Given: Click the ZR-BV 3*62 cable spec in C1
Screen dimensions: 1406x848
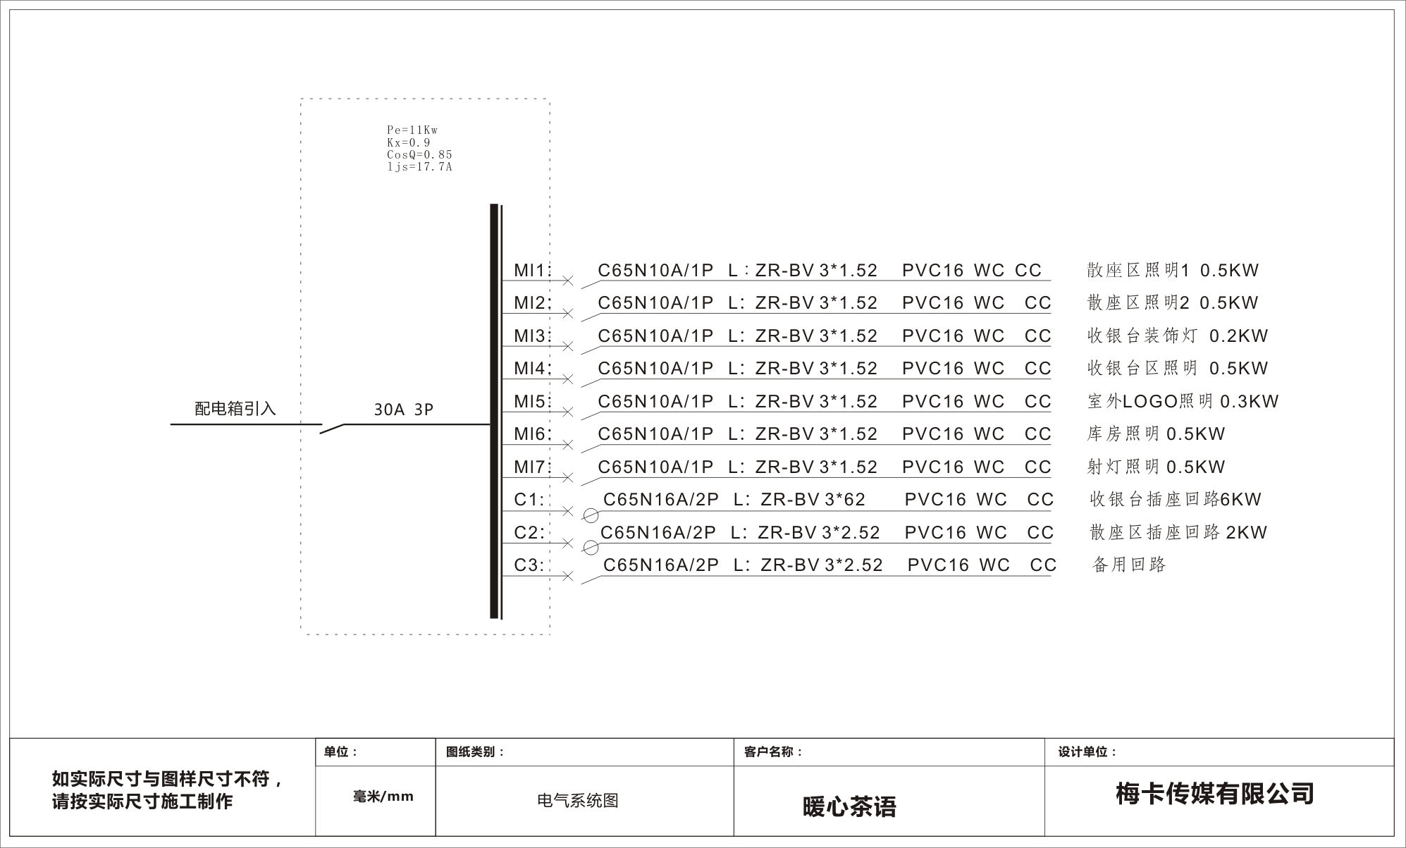Looking at the screenshot, I should coord(813,499).
